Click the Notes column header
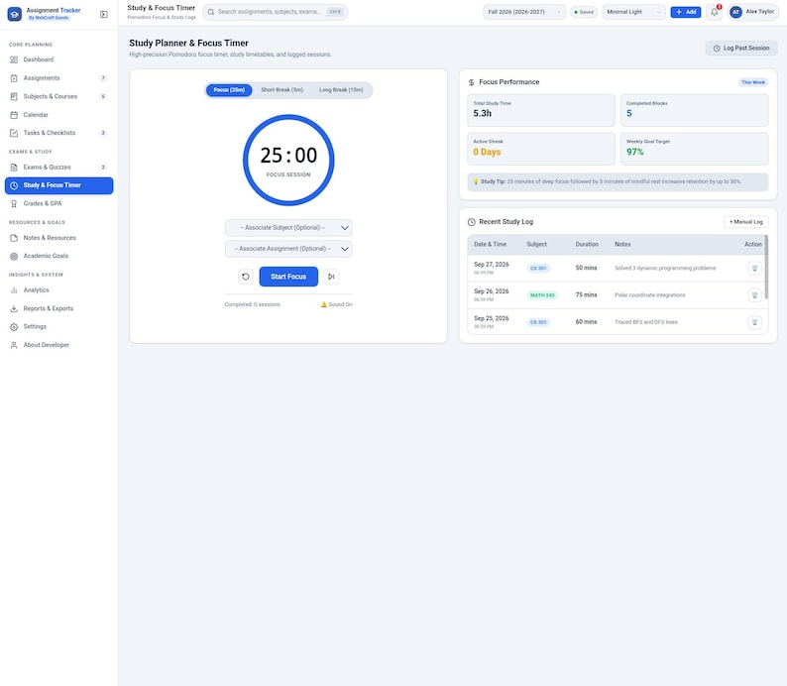This screenshot has width=787, height=686. [622, 245]
